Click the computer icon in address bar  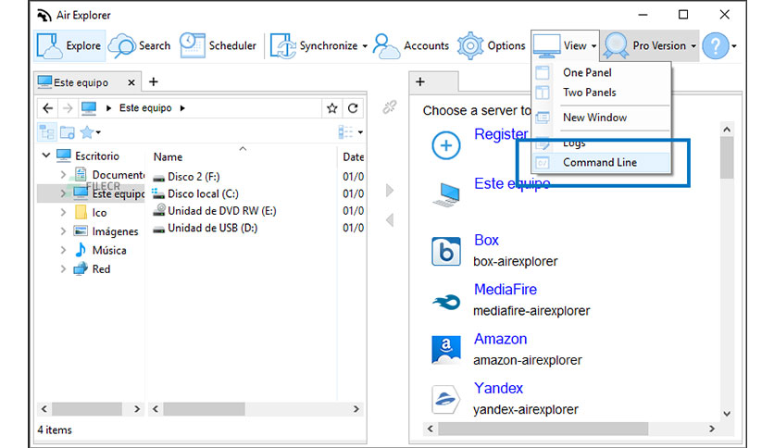[x=89, y=107]
